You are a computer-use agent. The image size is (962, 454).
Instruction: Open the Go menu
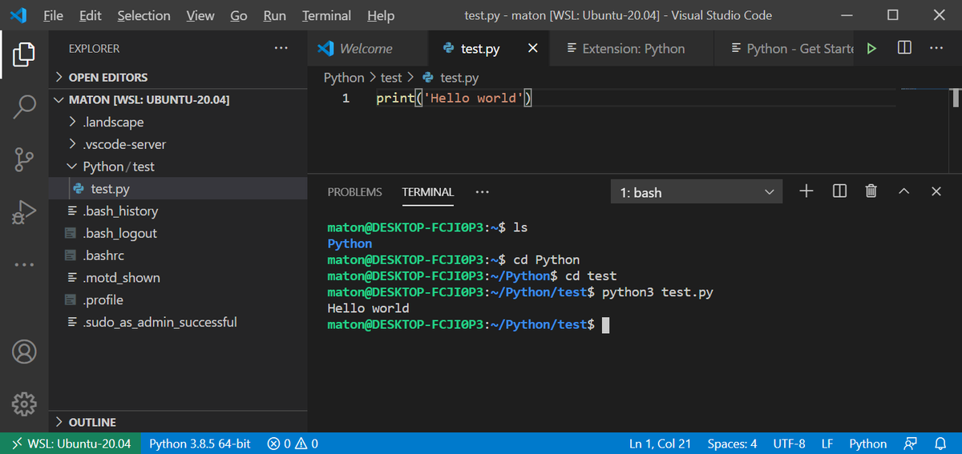tap(239, 15)
